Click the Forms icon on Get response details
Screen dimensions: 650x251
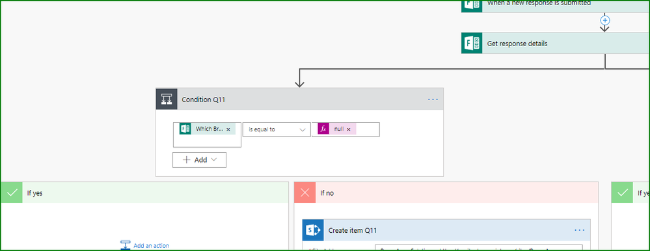(472, 43)
